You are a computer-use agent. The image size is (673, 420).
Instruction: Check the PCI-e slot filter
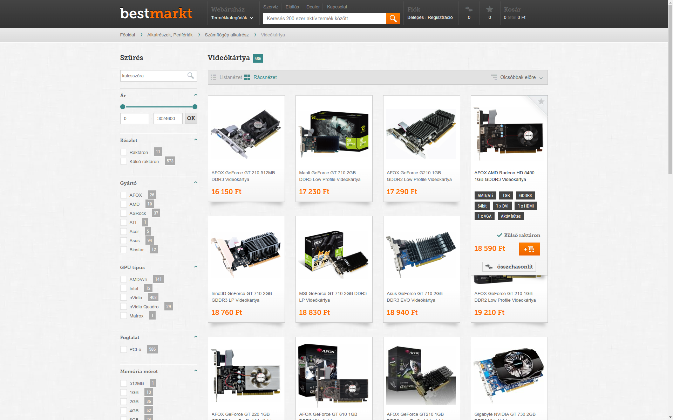click(x=123, y=349)
